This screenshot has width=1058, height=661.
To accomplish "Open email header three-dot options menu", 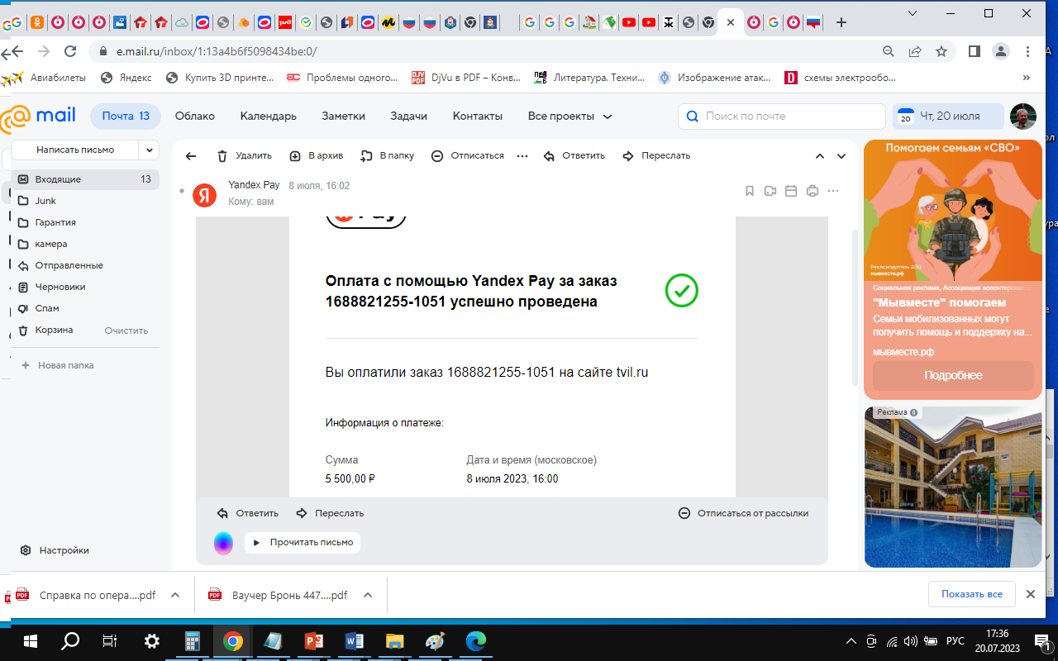I will pos(833,191).
